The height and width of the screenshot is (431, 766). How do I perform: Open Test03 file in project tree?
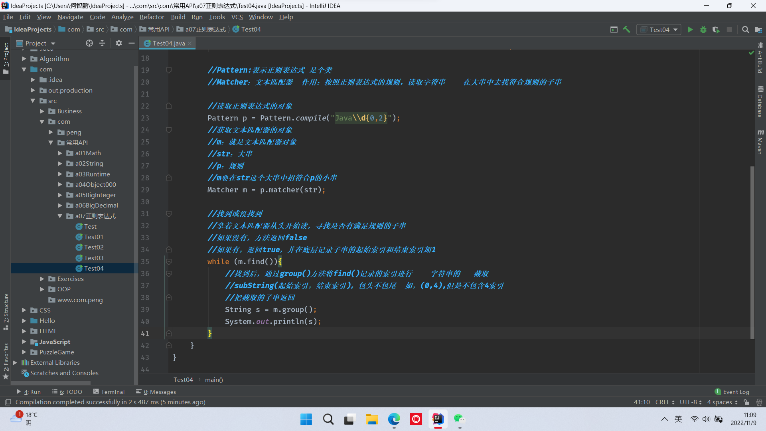point(93,258)
